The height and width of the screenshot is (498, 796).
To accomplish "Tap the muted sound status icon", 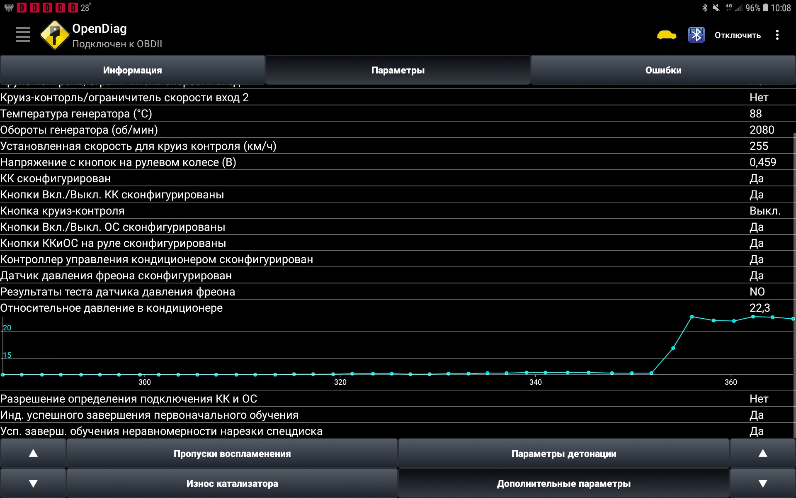I will (716, 7).
